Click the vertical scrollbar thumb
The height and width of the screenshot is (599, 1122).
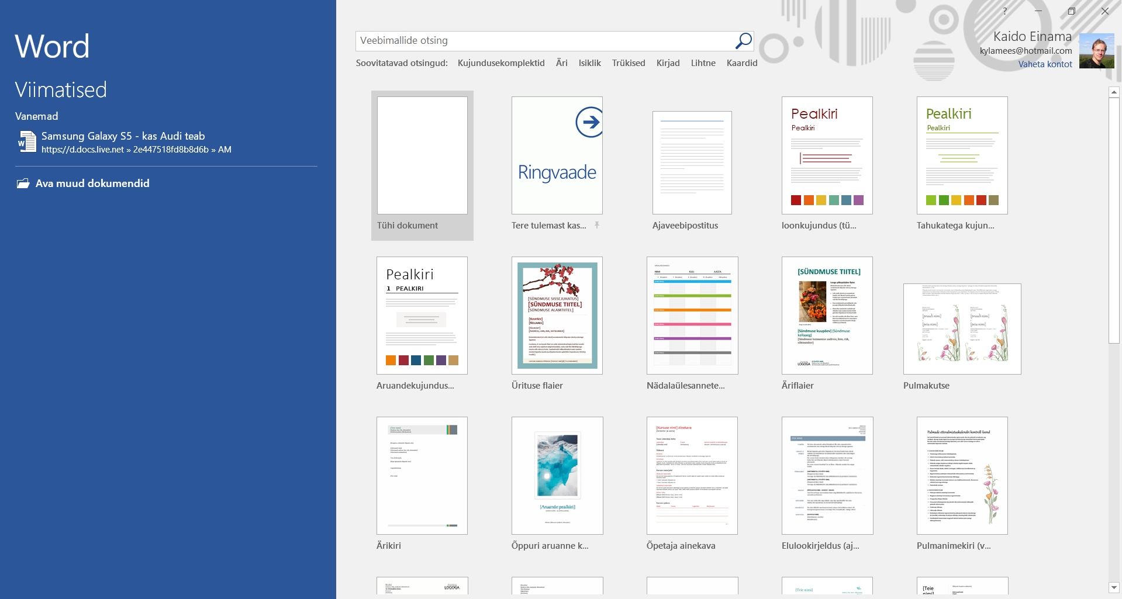1114,221
